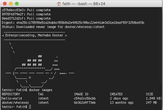Click the yellow minimize window button
The height and width of the screenshot is (110, 163).
11,4
